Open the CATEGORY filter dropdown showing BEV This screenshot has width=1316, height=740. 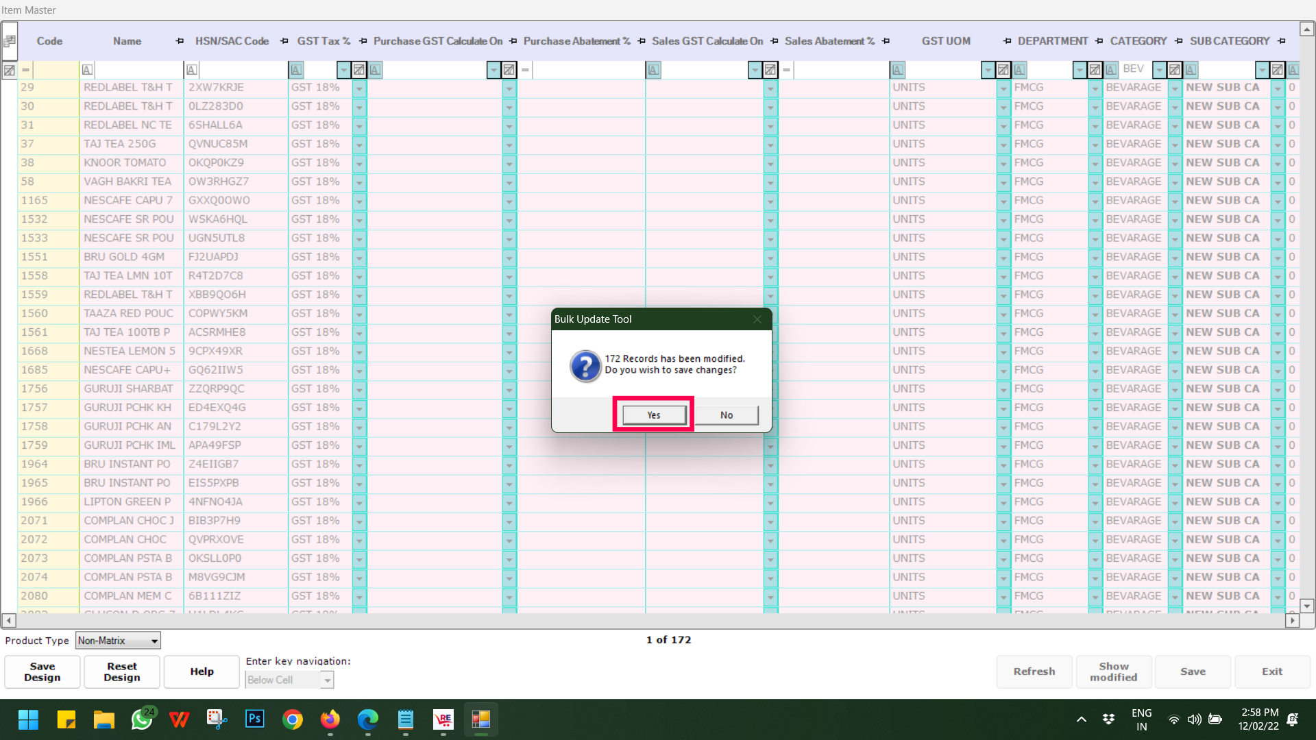click(x=1159, y=69)
